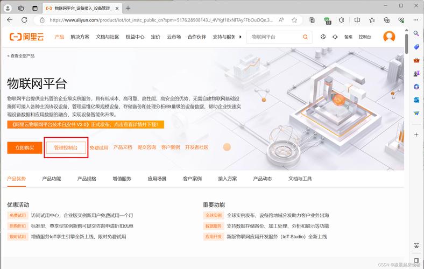Add sidebar app with plus icon
This screenshot has width=424, height=269.
coord(416,134)
